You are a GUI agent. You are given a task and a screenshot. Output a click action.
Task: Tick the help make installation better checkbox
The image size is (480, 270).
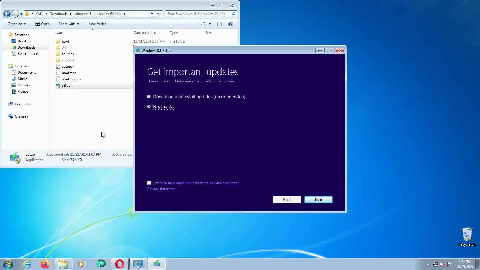click(x=149, y=183)
